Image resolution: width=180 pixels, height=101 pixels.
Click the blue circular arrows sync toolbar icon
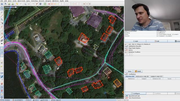pos(40,4)
